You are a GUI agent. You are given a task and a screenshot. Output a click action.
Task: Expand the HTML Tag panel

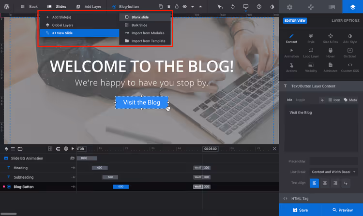click(x=321, y=199)
